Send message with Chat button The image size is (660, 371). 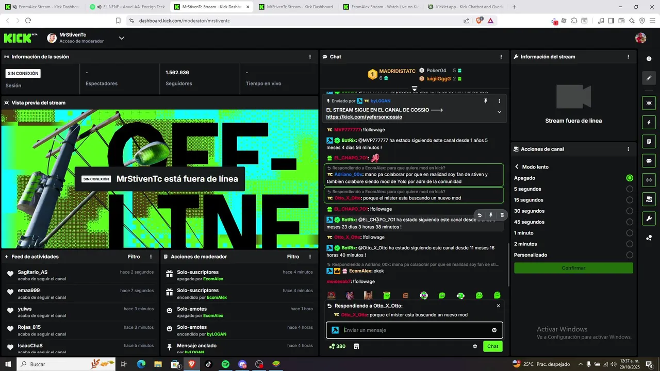[x=493, y=346]
